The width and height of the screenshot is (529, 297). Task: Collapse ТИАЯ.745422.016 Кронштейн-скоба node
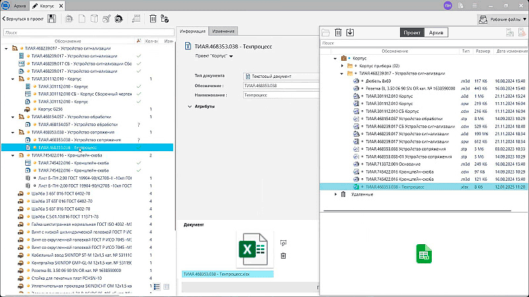[13, 156]
